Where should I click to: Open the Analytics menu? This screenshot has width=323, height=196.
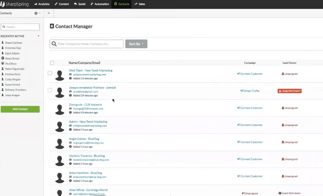(41, 4)
